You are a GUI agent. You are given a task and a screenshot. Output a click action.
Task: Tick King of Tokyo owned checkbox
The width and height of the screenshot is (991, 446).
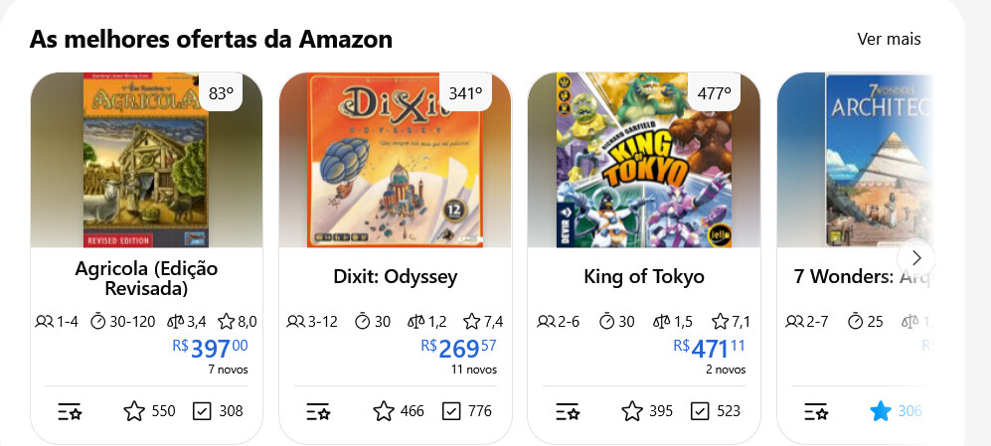pos(700,411)
